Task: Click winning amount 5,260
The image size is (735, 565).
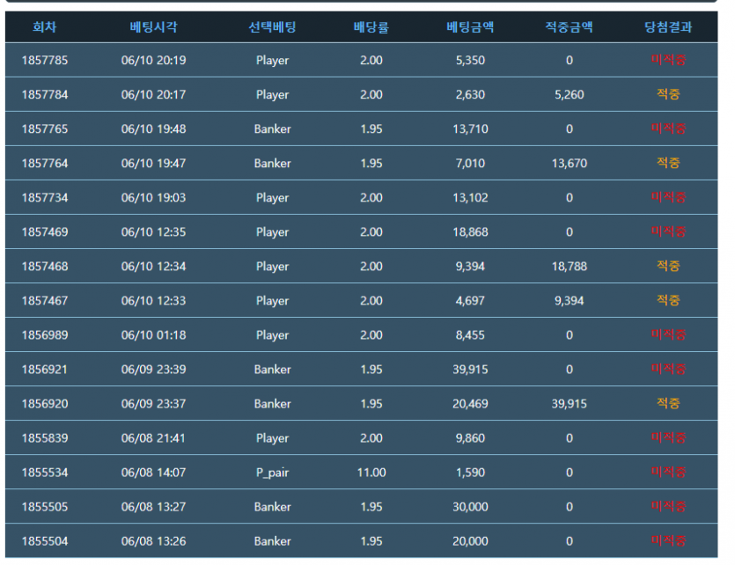Action: coord(569,95)
